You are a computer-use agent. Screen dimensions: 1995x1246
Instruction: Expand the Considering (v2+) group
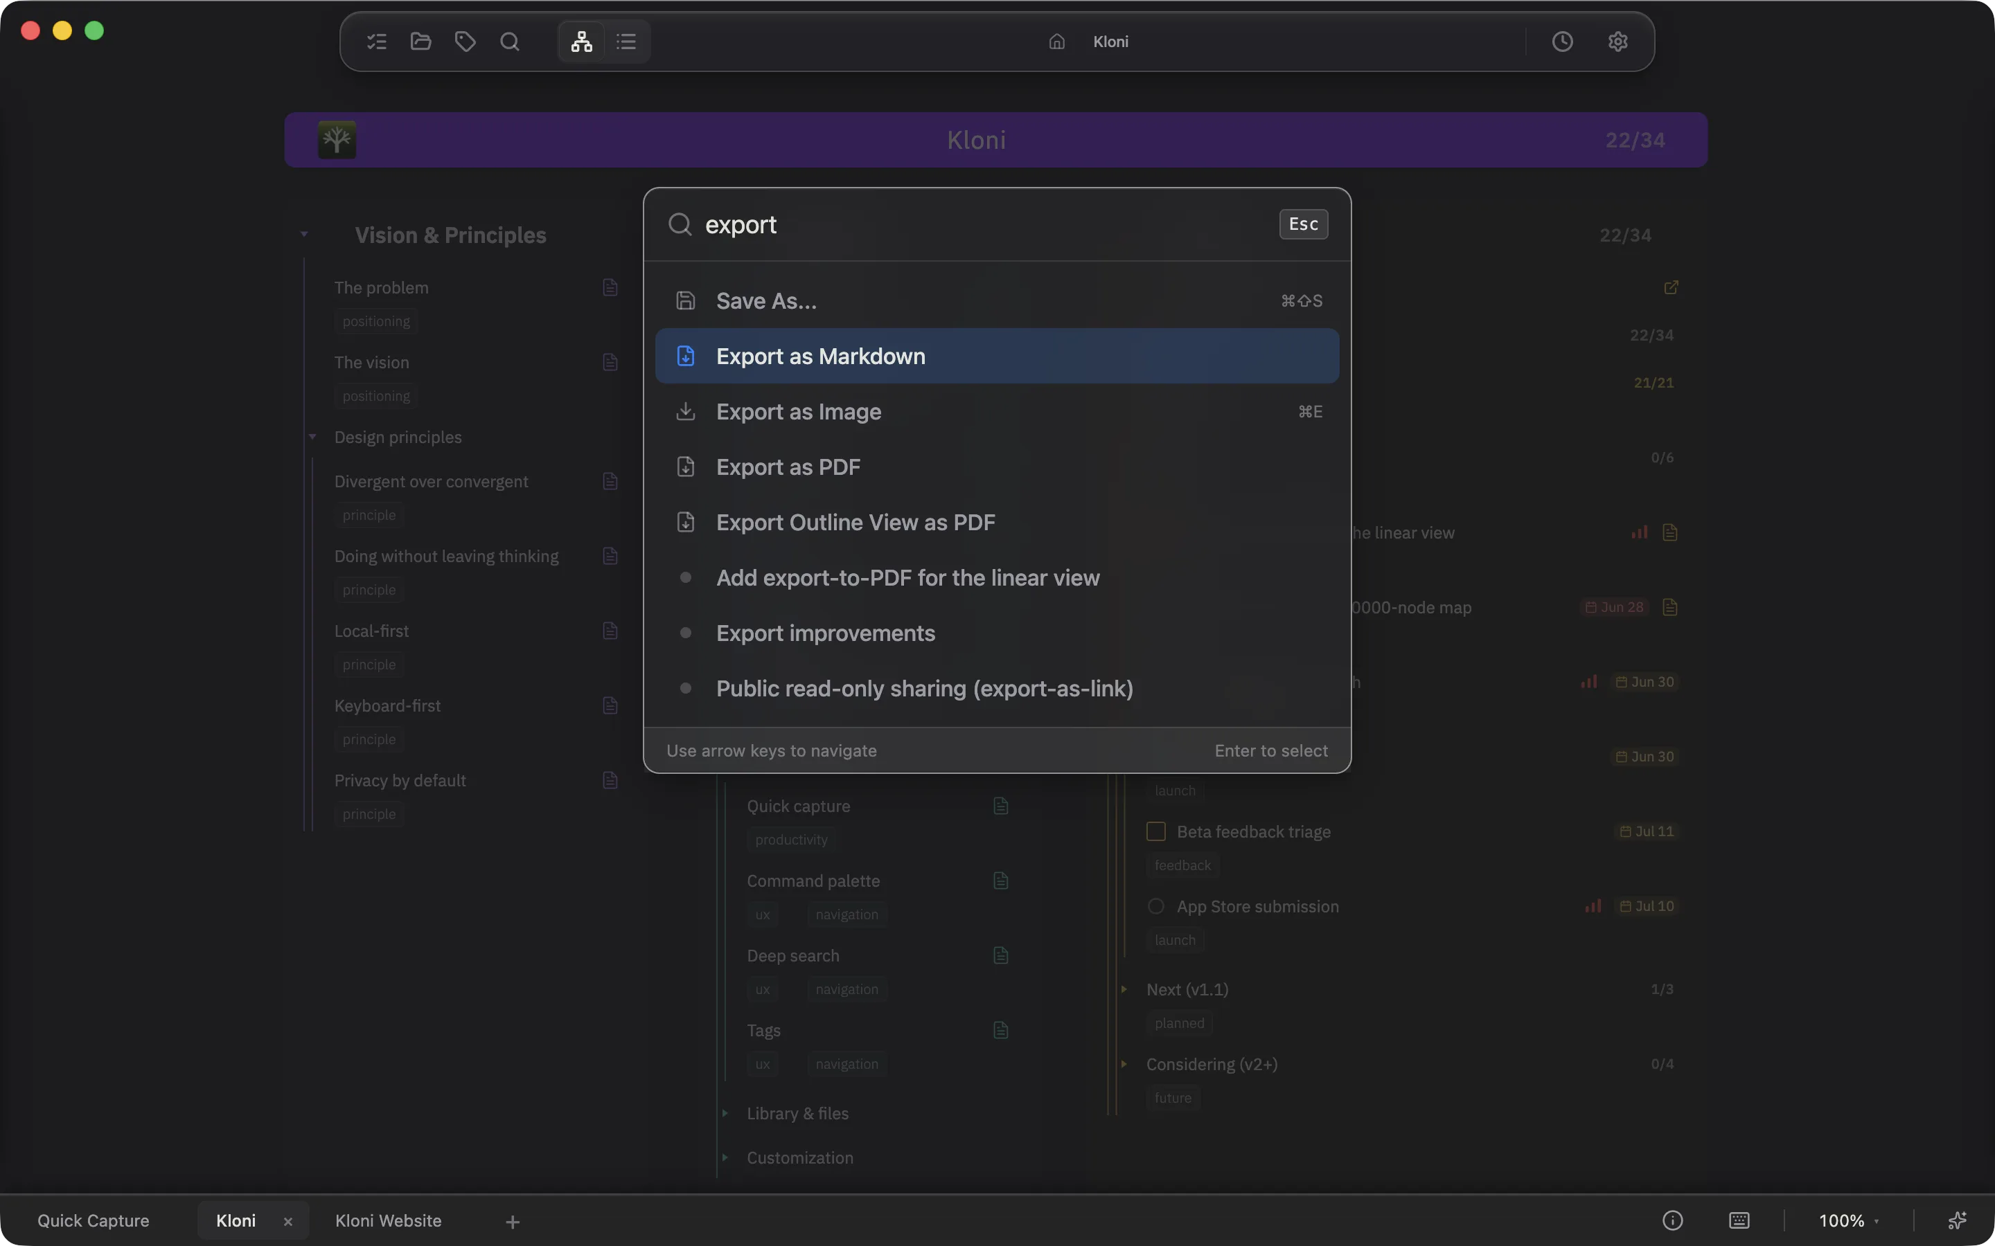[x=1124, y=1064]
